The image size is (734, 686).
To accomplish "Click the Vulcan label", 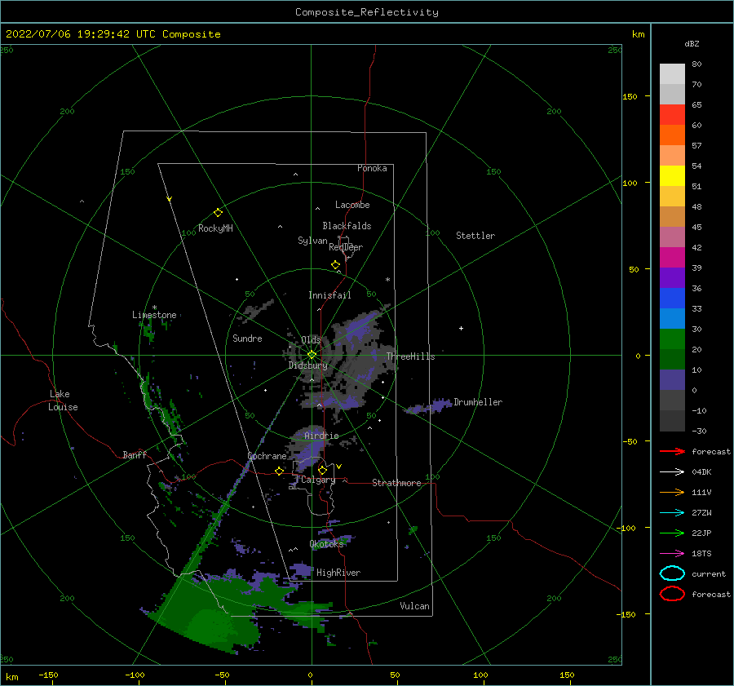I will pyautogui.click(x=415, y=606).
